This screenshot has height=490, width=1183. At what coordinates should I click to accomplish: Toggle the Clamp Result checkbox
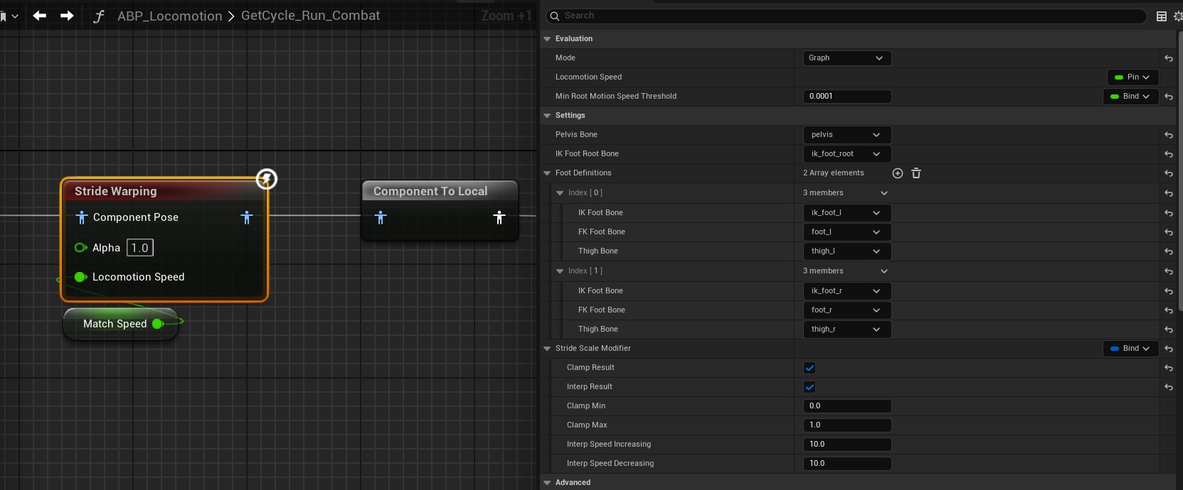(x=810, y=368)
